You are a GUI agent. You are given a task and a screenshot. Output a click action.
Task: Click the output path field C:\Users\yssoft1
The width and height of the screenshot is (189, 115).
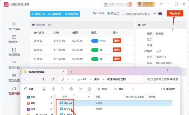click(136, 14)
